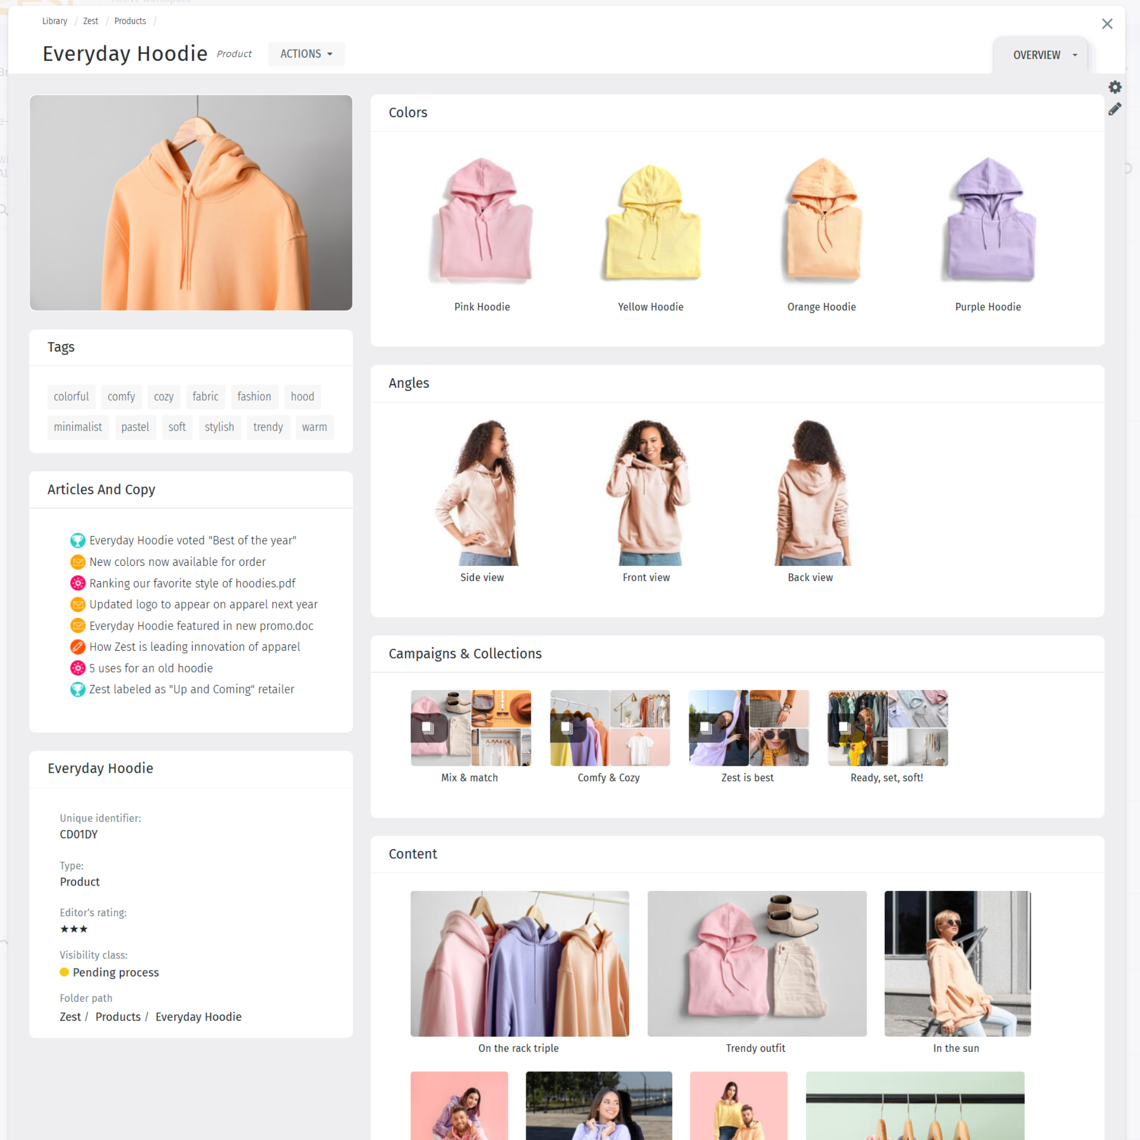Click collection stack icon on Zest is best
Image resolution: width=1140 pixels, height=1140 pixels.
[706, 728]
